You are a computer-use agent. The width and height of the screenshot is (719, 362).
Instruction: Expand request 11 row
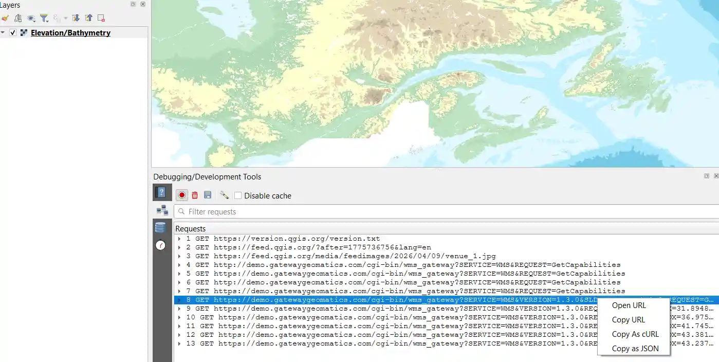tap(179, 326)
